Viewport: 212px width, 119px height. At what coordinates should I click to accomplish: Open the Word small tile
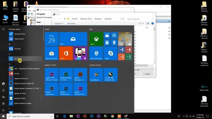click(122, 50)
